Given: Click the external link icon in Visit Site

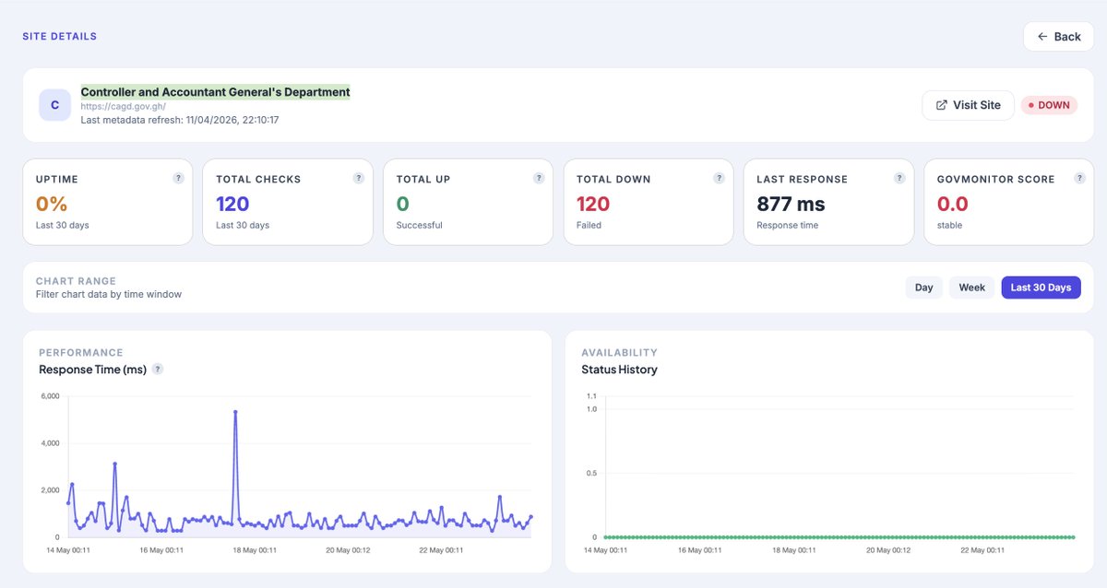Looking at the screenshot, I should pos(941,105).
